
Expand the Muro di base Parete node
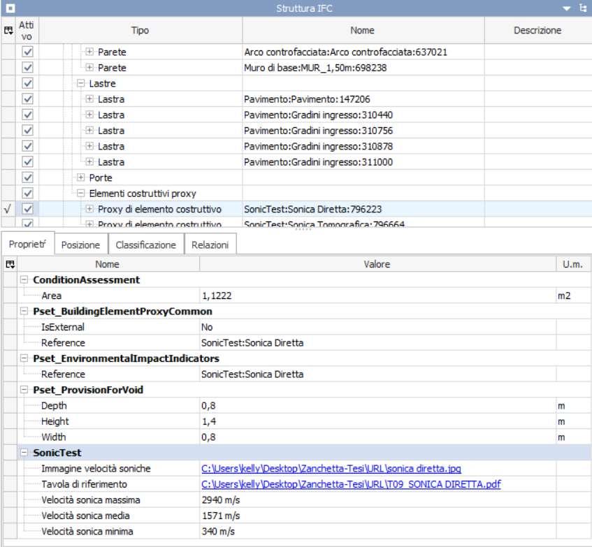click(x=89, y=68)
